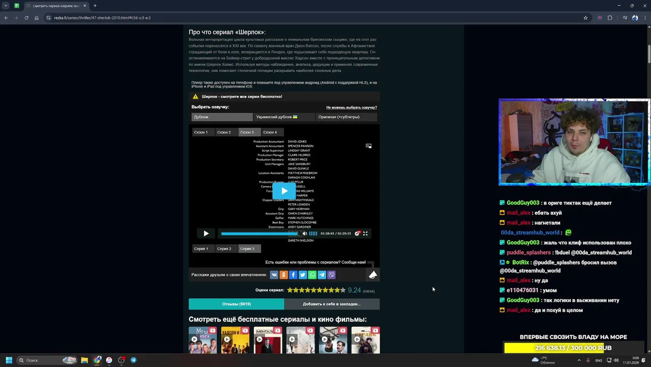The height and width of the screenshot is (367, 651).
Task: Open the fourth recommended series thumbnail
Action: coord(300,340)
